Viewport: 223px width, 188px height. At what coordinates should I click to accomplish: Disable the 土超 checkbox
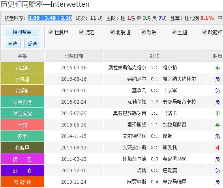click(x=174, y=32)
